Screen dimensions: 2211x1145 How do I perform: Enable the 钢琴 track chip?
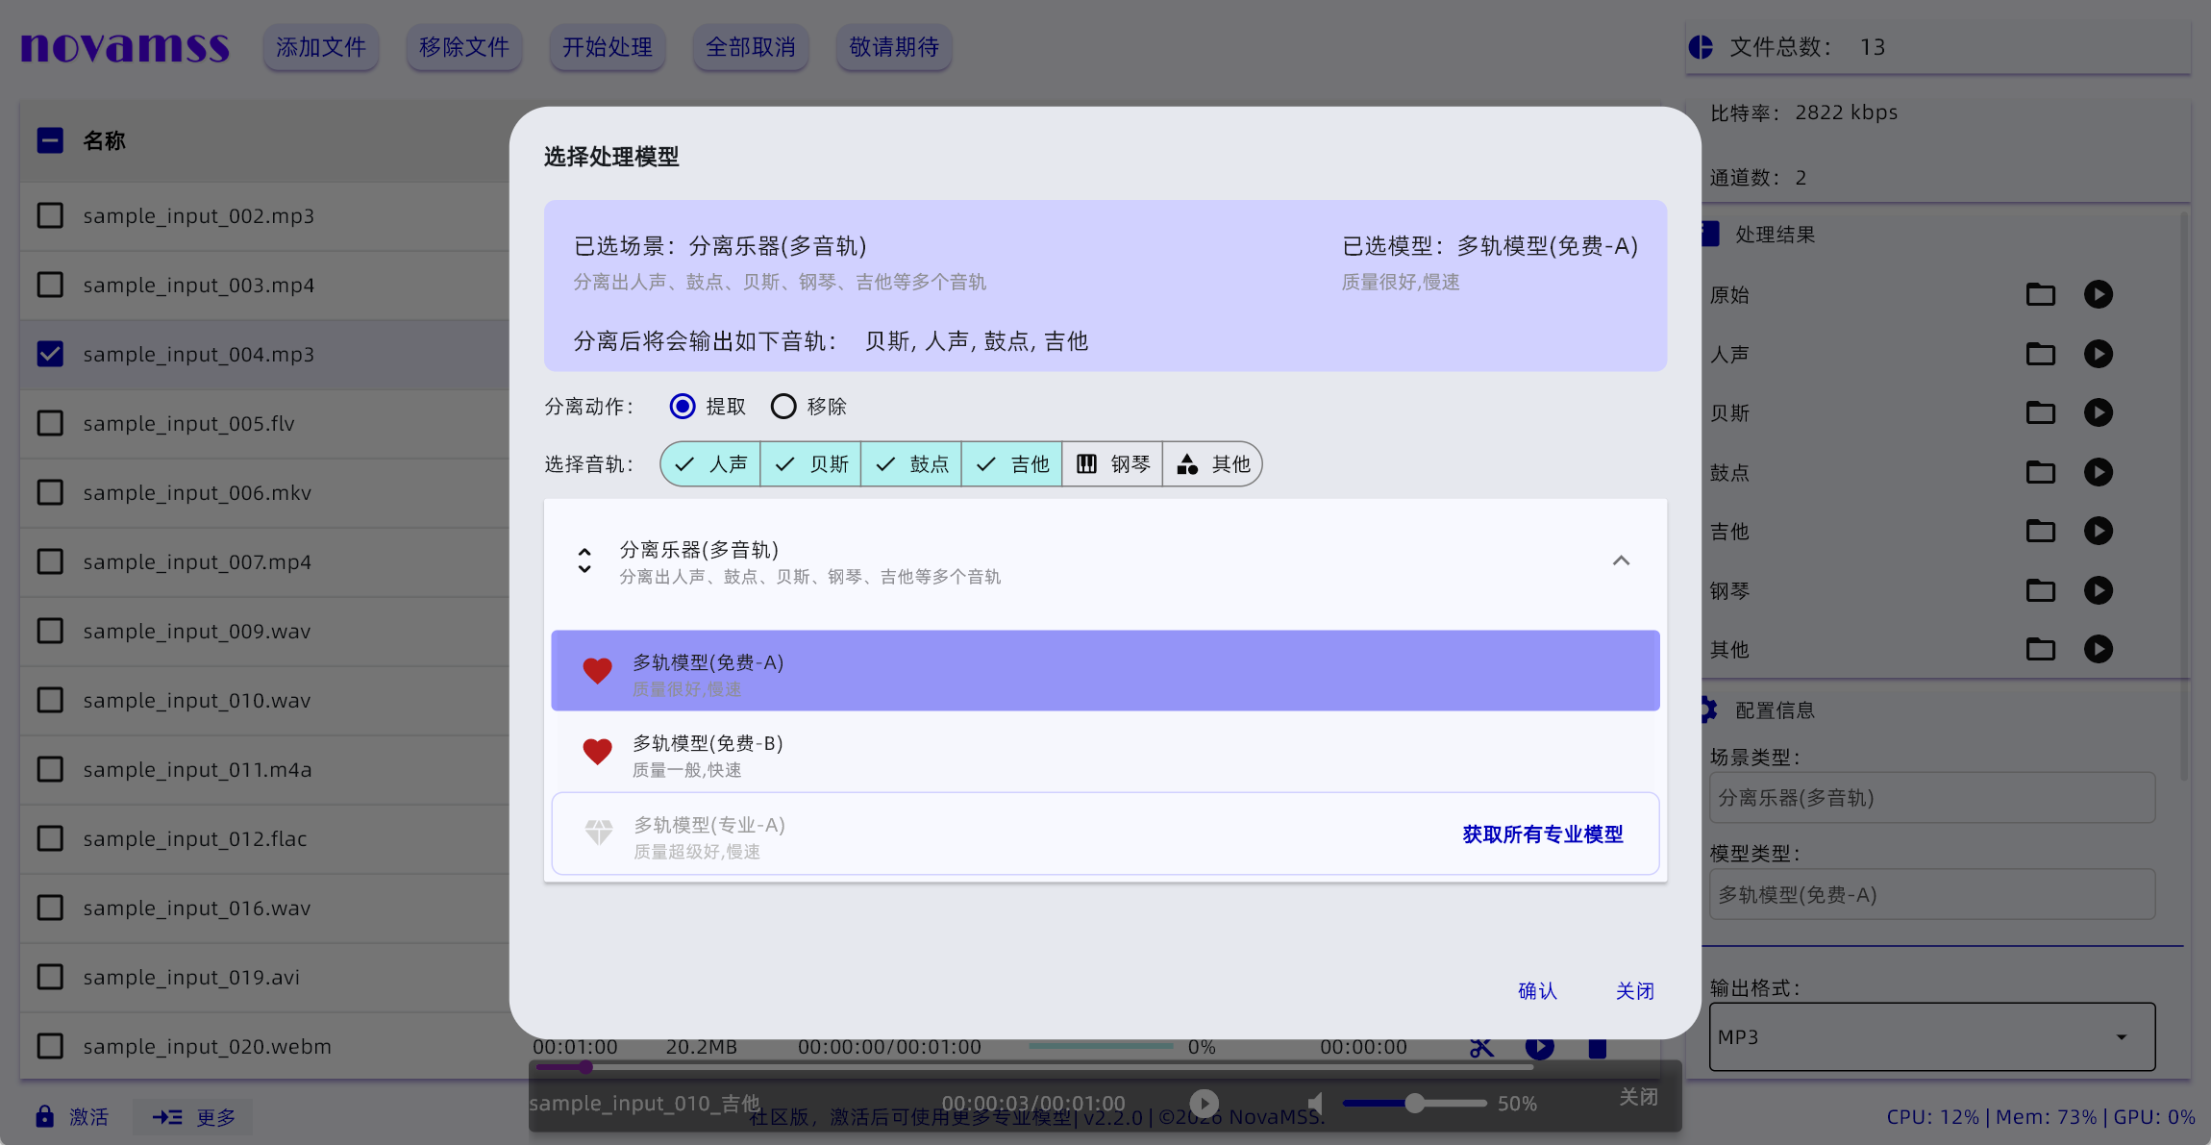(x=1112, y=464)
